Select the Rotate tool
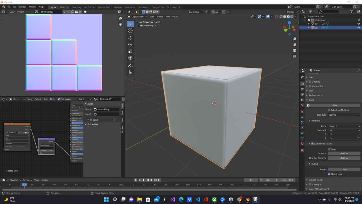 point(130,44)
